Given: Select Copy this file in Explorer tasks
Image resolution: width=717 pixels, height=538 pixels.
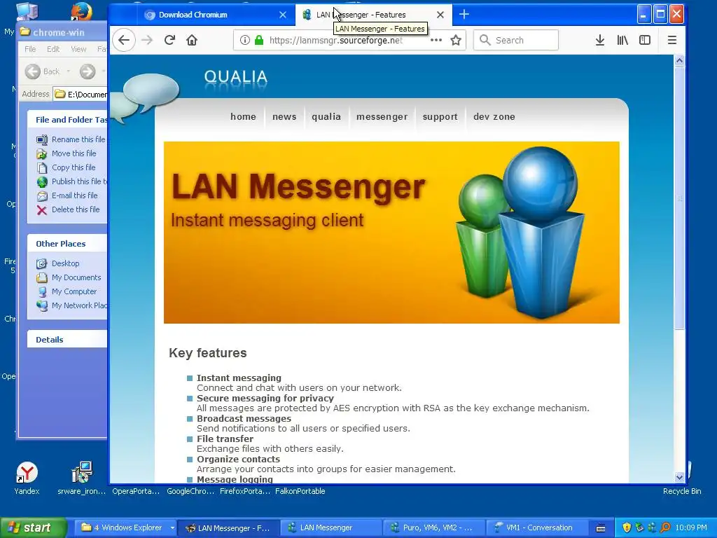Looking at the screenshot, I should [74, 167].
